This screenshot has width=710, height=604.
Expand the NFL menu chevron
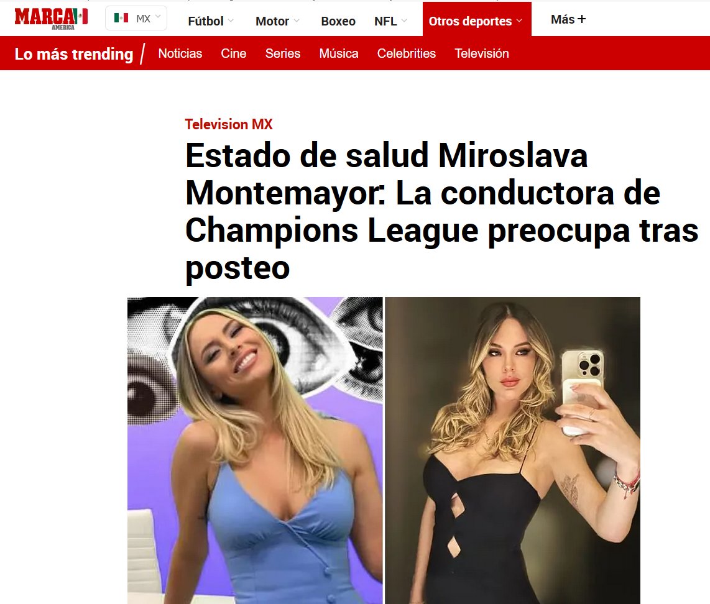pos(404,21)
